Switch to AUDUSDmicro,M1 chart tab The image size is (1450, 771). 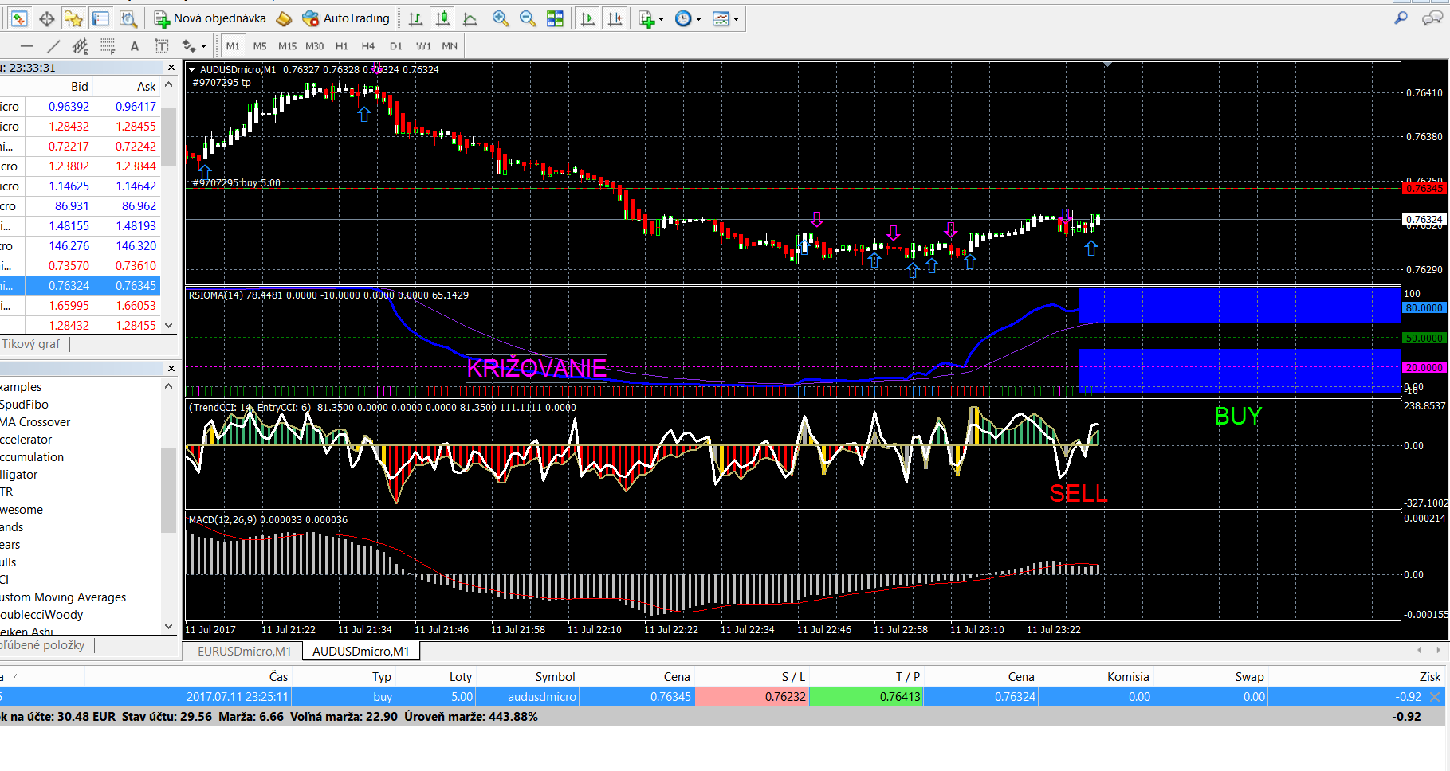coord(361,651)
